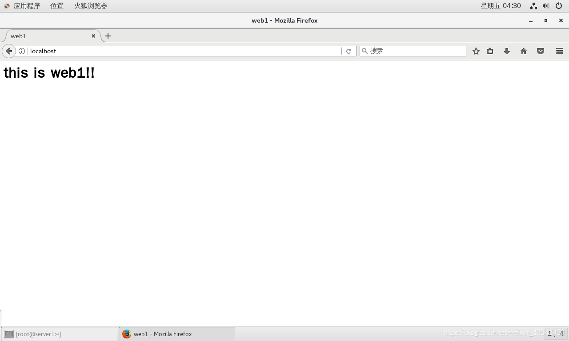Close the Firefox window
This screenshot has width=569, height=341.
point(561,20)
